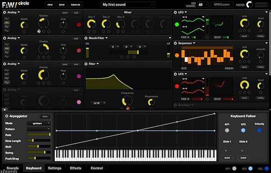
Task: Click save button in top bar
Action: click(62, 5)
